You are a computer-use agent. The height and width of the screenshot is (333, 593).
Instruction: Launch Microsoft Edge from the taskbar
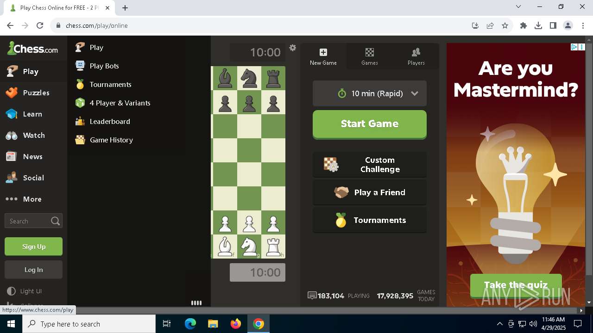pyautogui.click(x=190, y=324)
